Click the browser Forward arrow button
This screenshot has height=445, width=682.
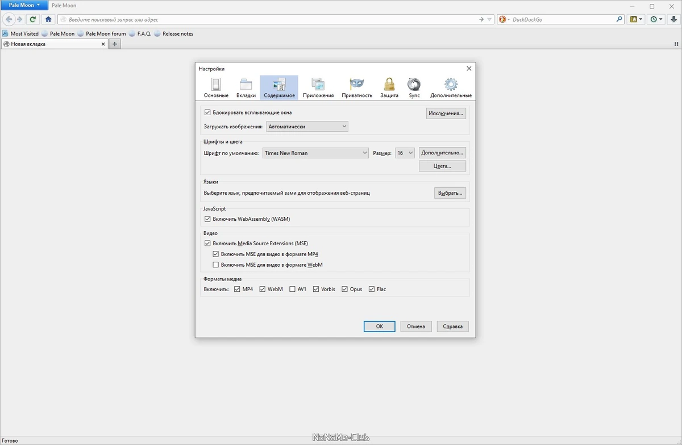coord(19,19)
